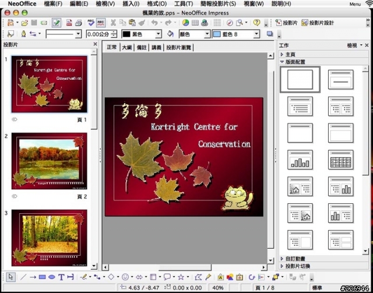This screenshot has width=373, height=293.
Task: Click the Format Paintbrush icon
Action: (142, 23)
